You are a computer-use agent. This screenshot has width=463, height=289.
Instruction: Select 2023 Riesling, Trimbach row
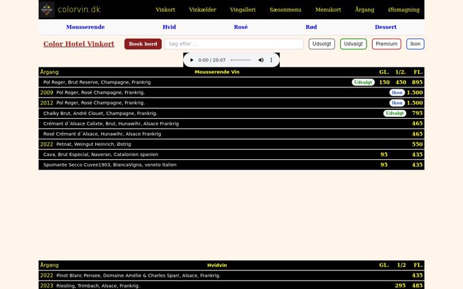tap(232, 285)
